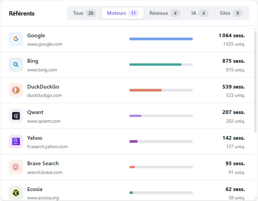The image size is (258, 201).
Task: Click the 1 025 uniq. value
Action: click(234, 44)
